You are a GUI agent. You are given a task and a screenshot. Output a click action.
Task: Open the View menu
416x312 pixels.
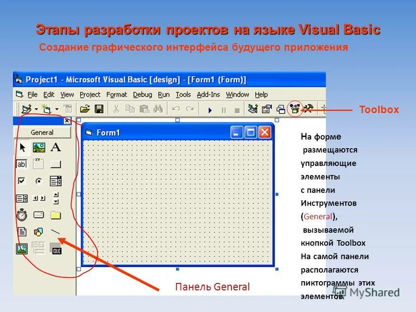click(67, 95)
